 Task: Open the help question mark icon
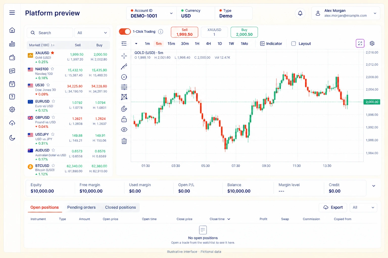(x=12, y=97)
